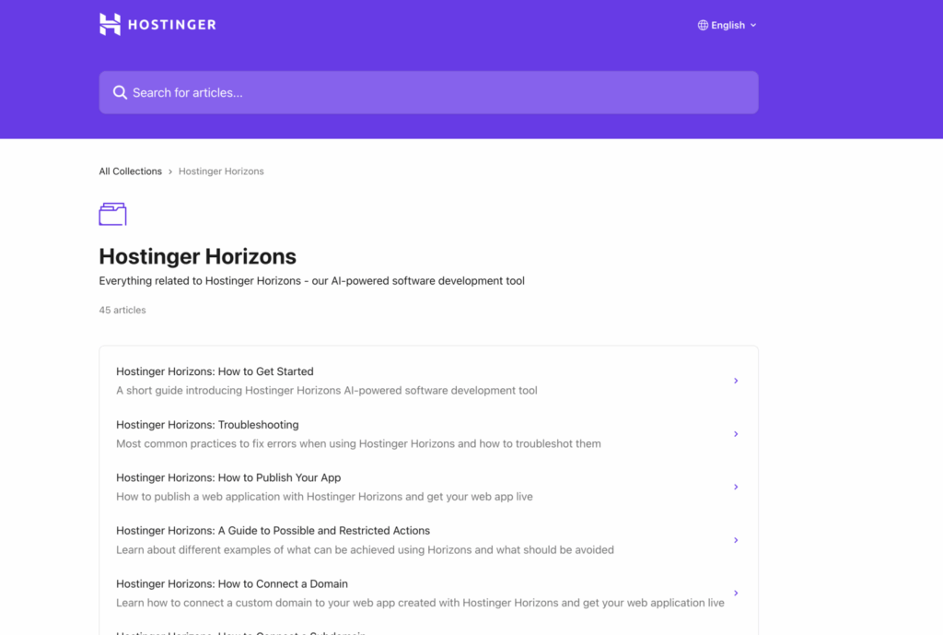Image resolution: width=943 pixels, height=635 pixels.
Task: Open the Hostinger Horizons: How to Get Started article
Action: tap(215, 371)
